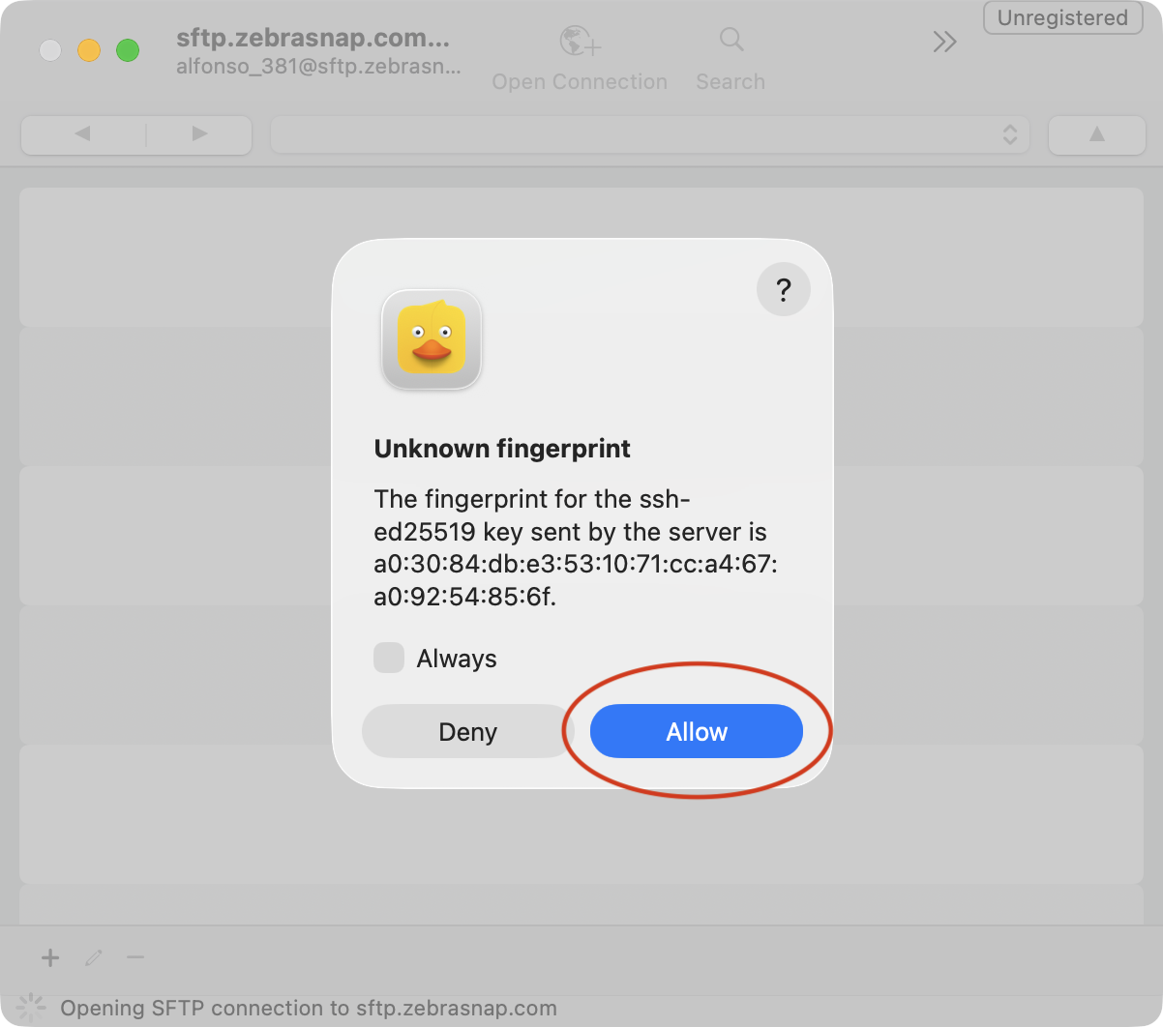Click the sftp.zebrasnap.com window title
The width and height of the screenshot is (1163, 1027).
[313, 39]
